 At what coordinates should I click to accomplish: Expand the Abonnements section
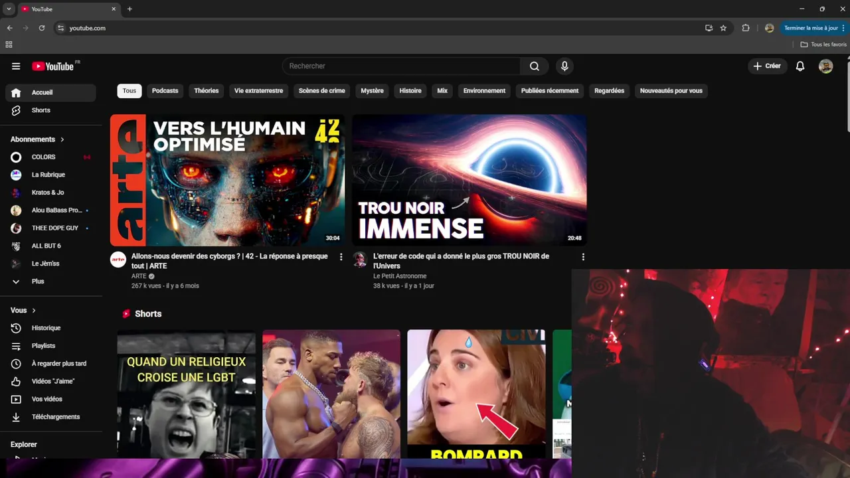(x=37, y=139)
